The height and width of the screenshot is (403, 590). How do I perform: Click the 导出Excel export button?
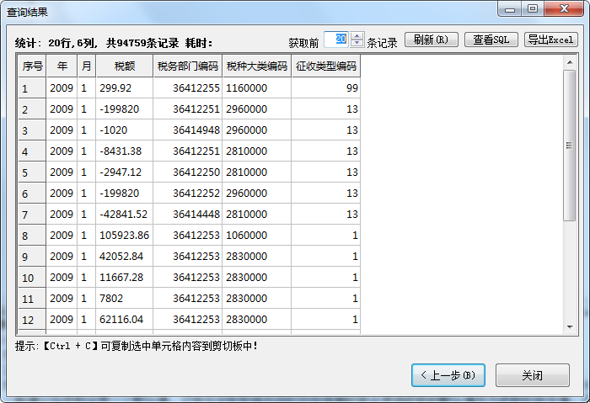[x=550, y=40]
